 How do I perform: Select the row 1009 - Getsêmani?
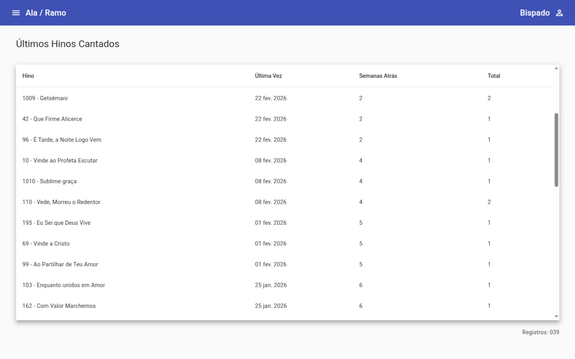pyautogui.click(x=45, y=98)
